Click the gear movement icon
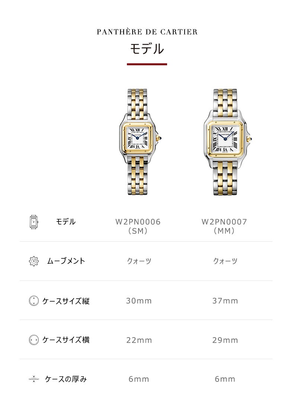Viewport: 294px width, 405px height. tap(34, 261)
